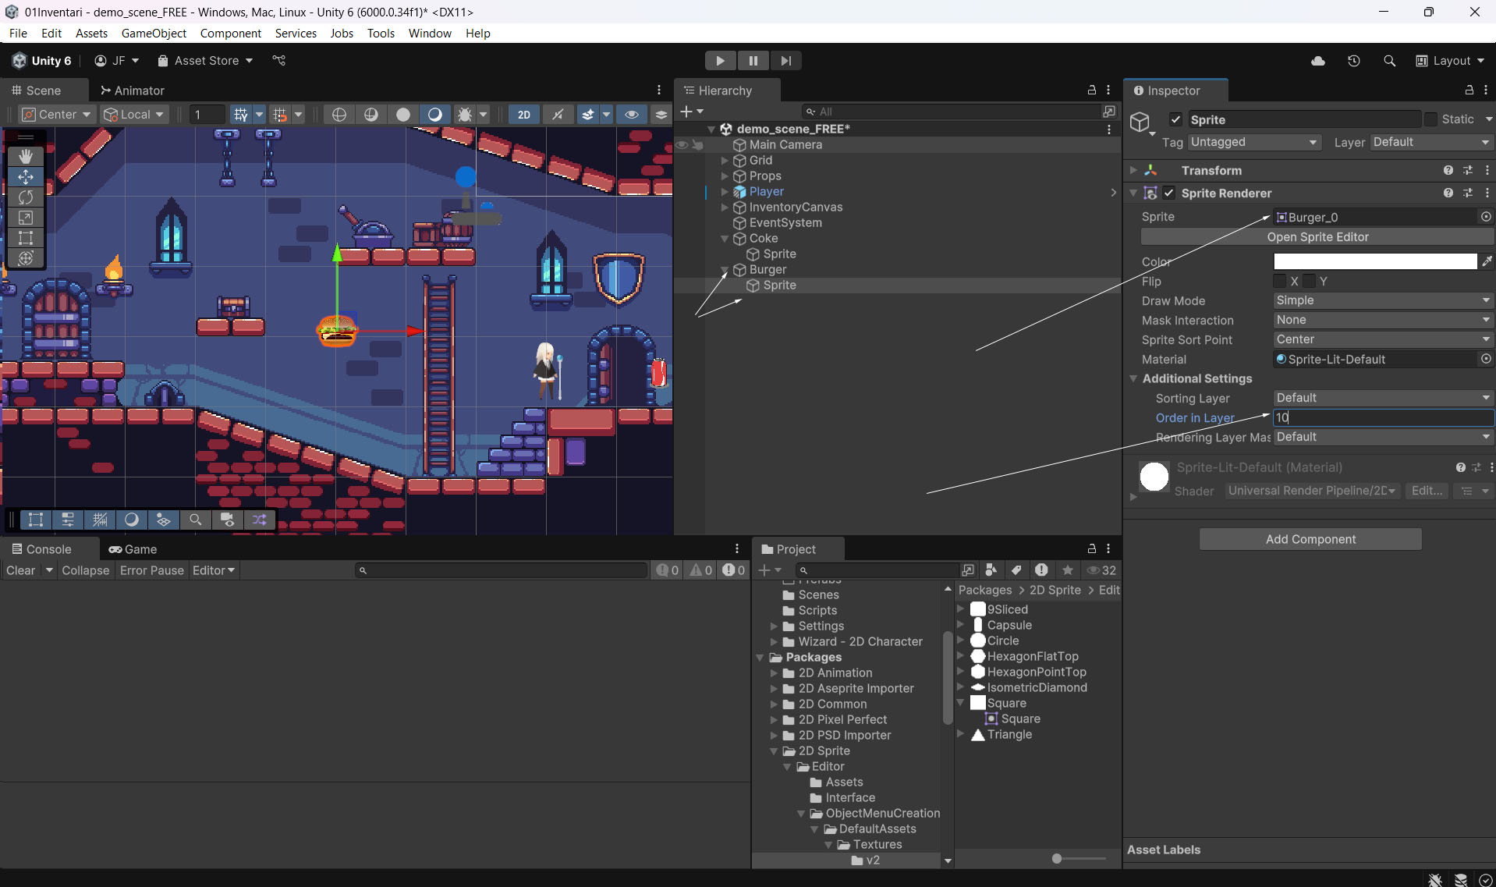This screenshot has height=887, width=1496.
Task: Click the Step forward button
Action: 785,61
